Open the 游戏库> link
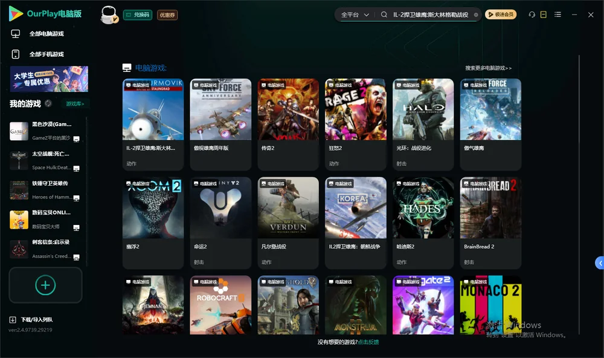The height and width of the screenshot is (358, 604). 75,104
